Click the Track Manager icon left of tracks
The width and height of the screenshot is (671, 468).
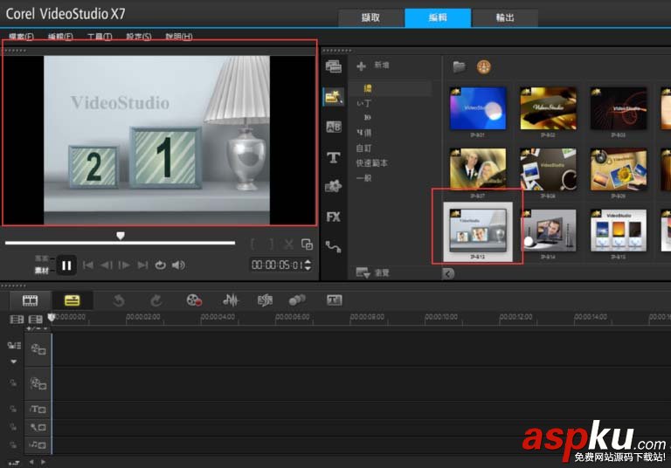point(14,346)
